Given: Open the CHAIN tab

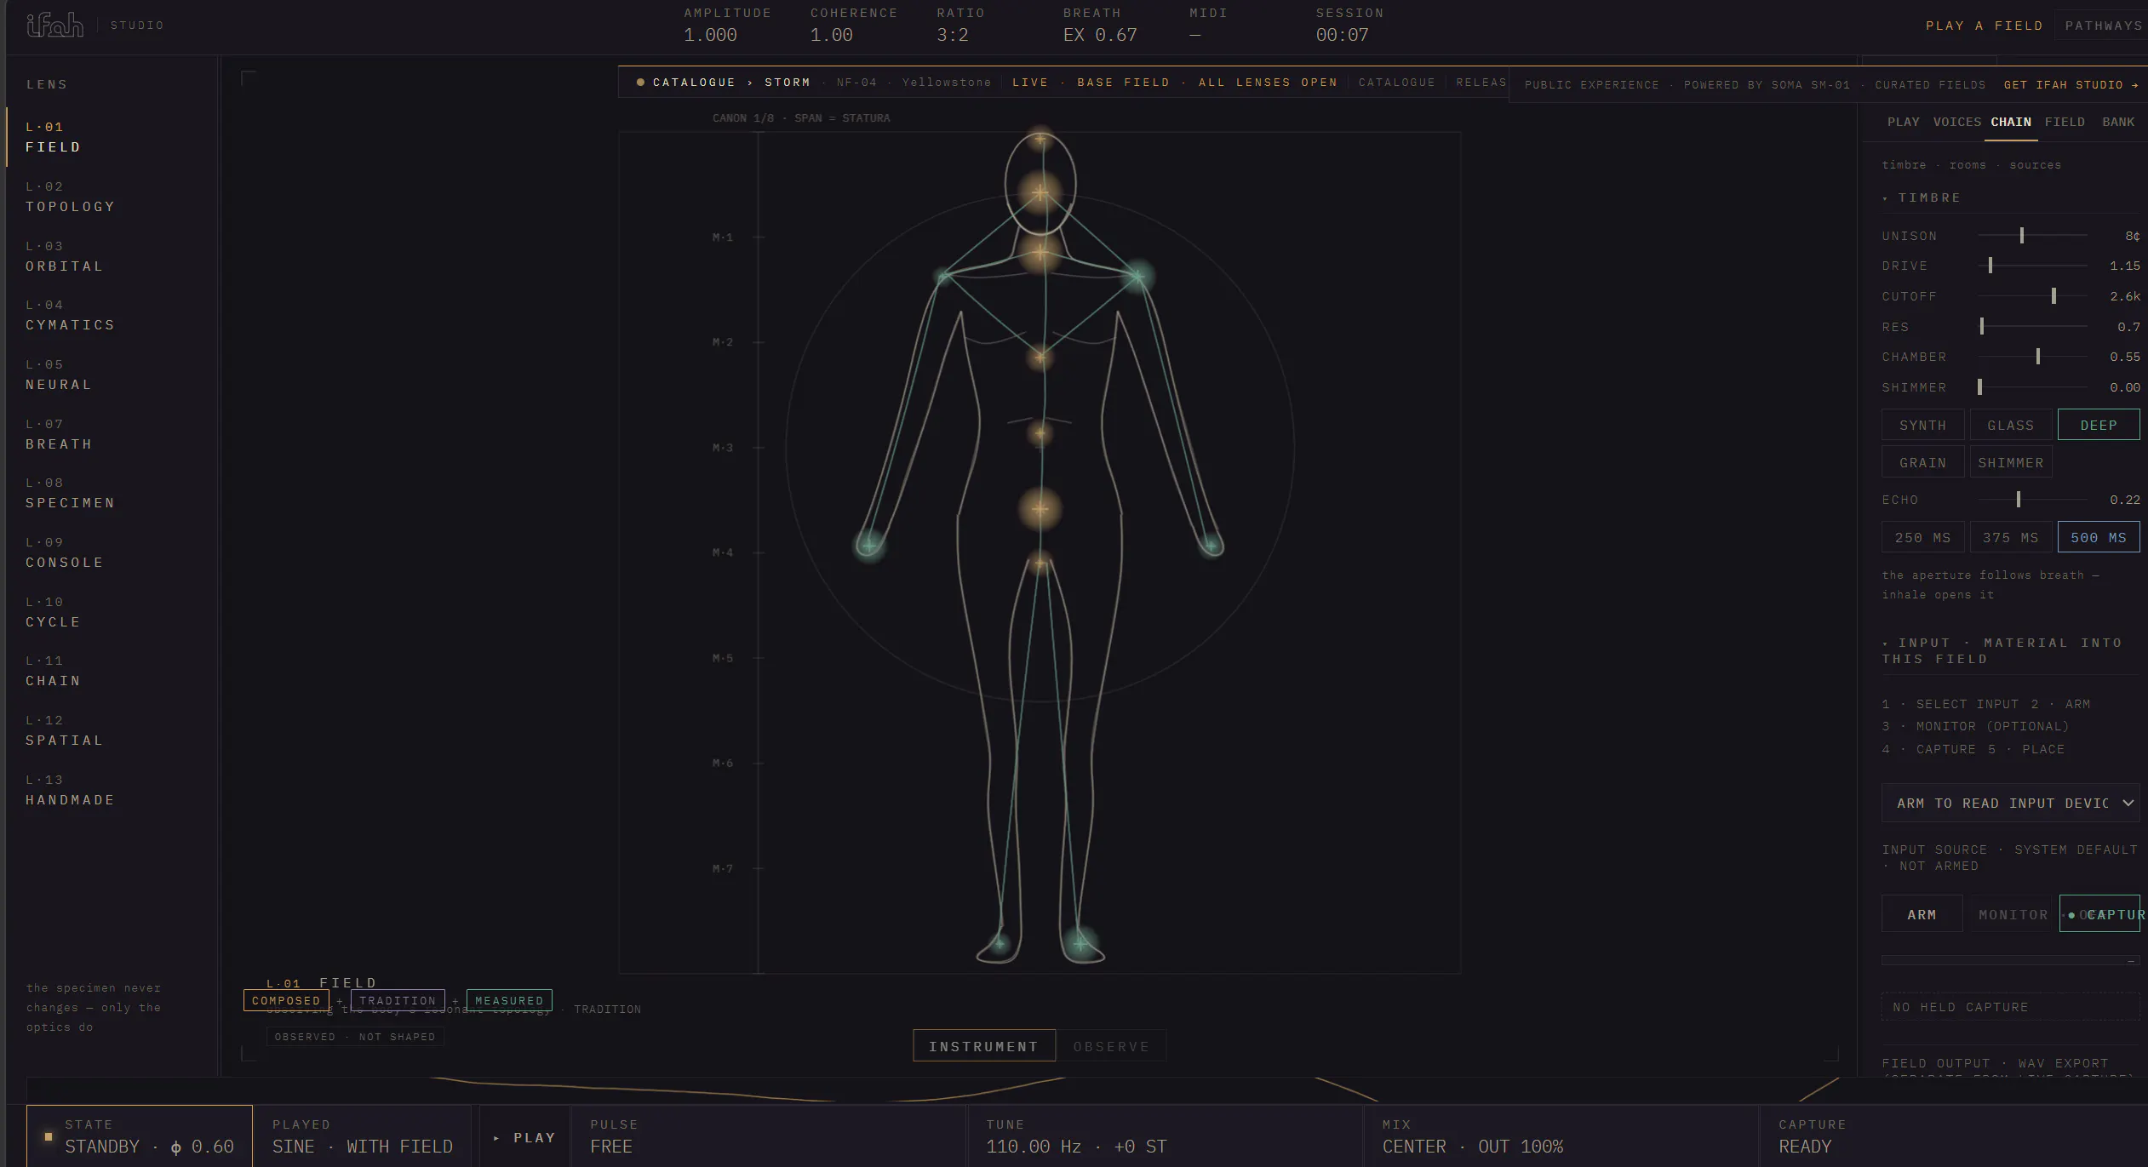Looking at the screenshot, I should coord(2011,122).
